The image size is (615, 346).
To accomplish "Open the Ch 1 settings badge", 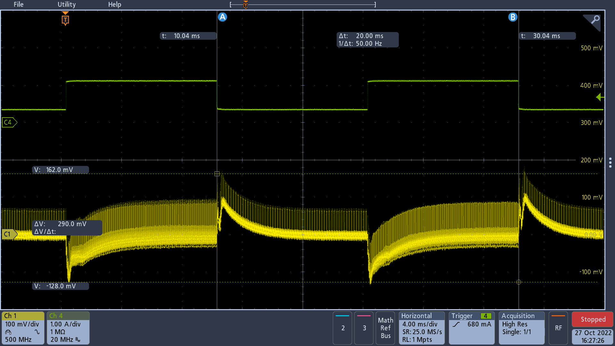I will coord(23,328).
